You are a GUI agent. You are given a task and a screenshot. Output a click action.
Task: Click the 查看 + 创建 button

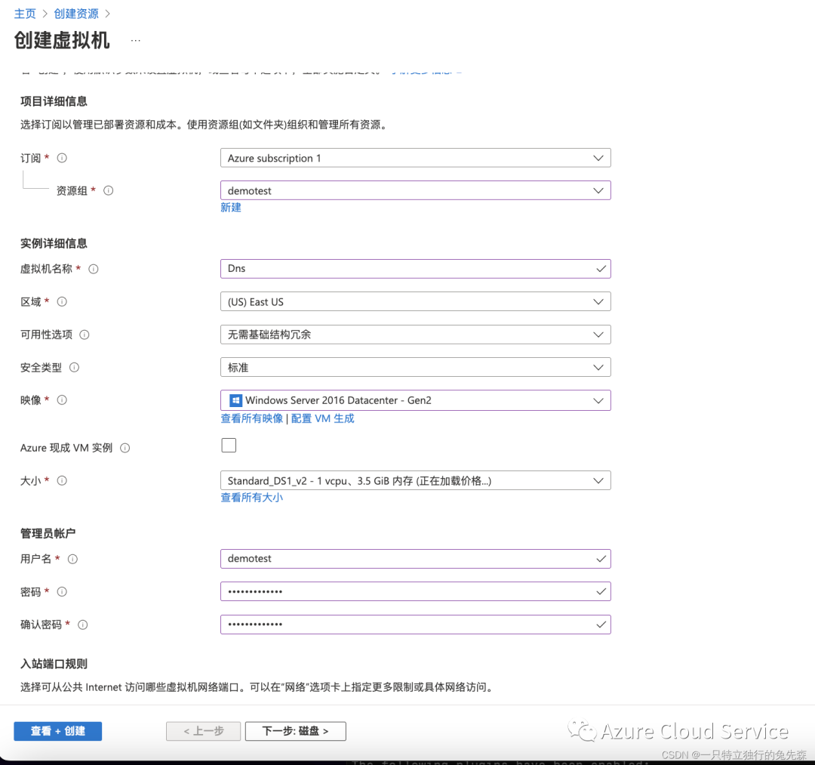pos(57,731)
